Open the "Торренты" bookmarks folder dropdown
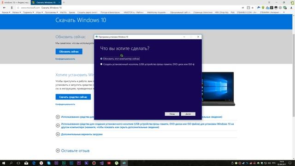The height and width of the screenshot is (166, 295). pos(28,12)
